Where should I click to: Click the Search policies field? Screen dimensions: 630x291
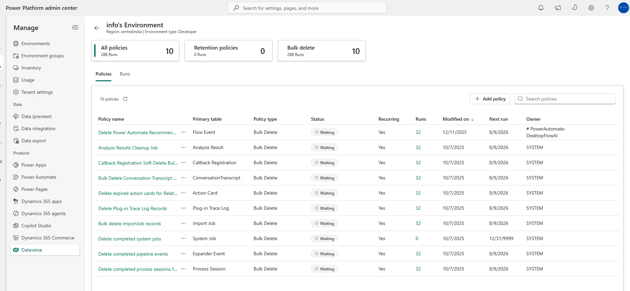[565, 99]
